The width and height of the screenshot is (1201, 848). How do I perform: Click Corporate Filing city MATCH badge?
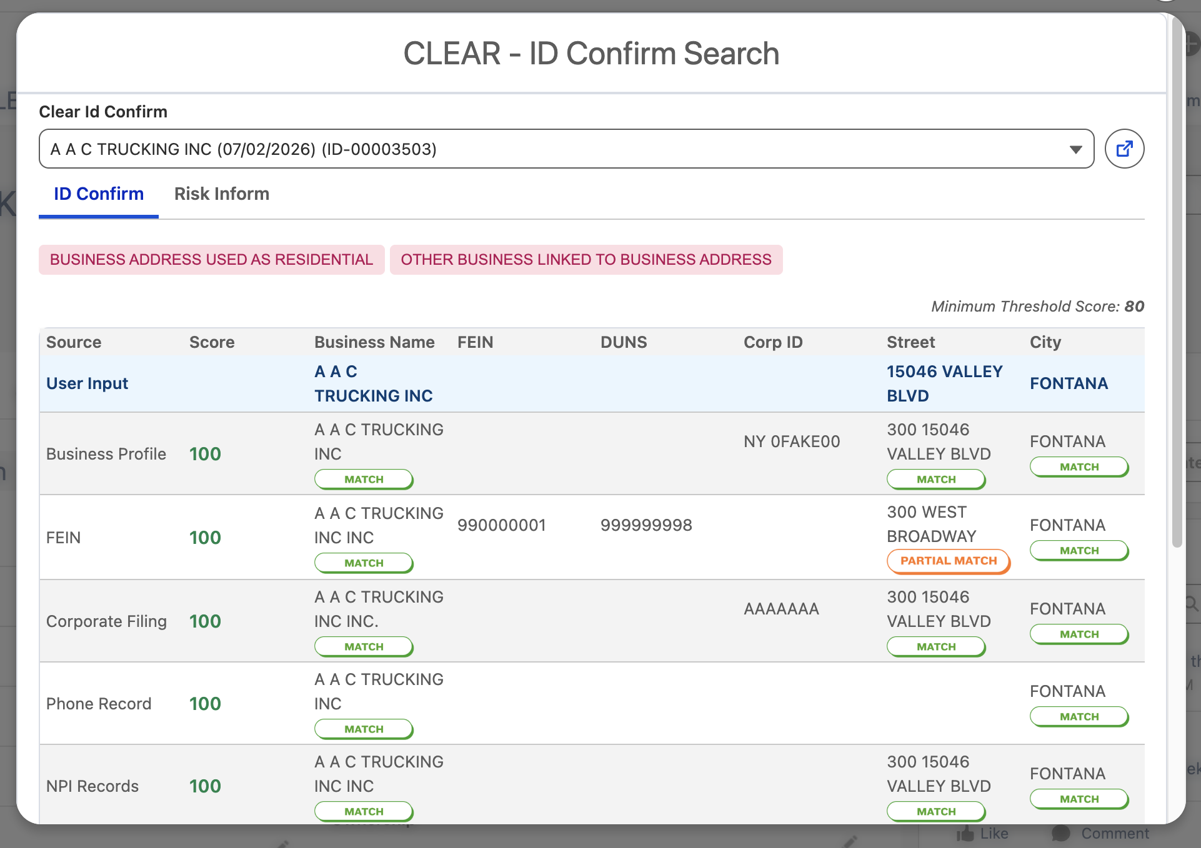click(1079, 634)
